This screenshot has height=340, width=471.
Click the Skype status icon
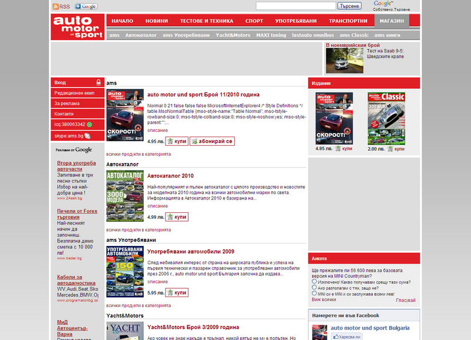tap(87, 136)
